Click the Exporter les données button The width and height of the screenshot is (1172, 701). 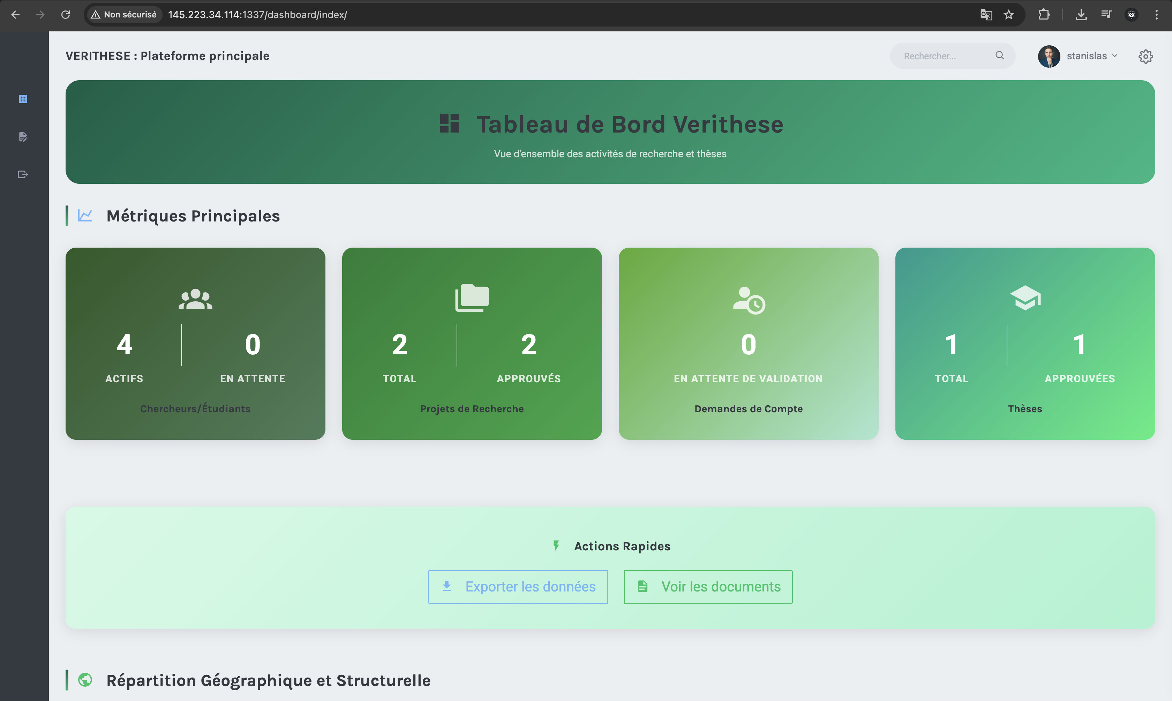[x=518, y=586]
